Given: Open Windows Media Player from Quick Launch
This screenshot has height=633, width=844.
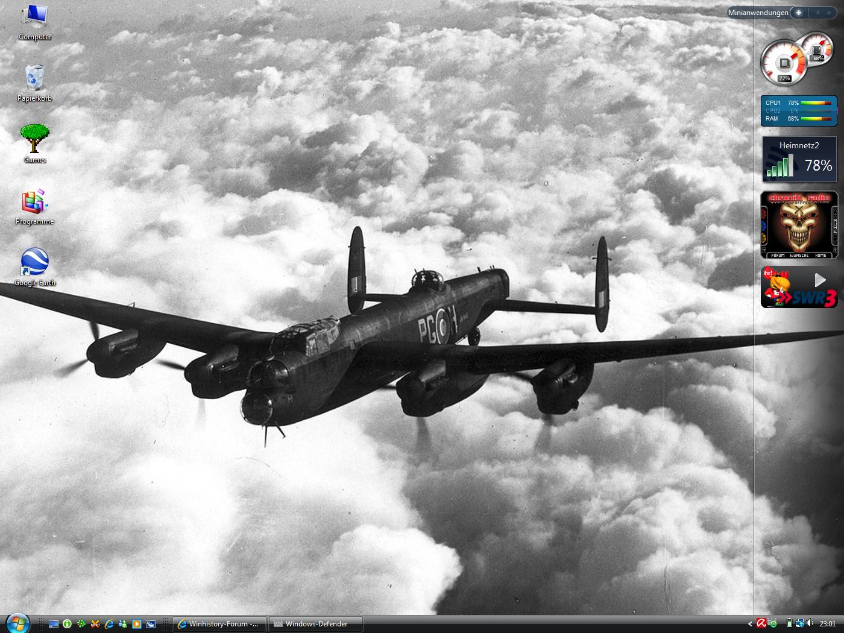Looking at the screenshot, I should coord(137,624).
